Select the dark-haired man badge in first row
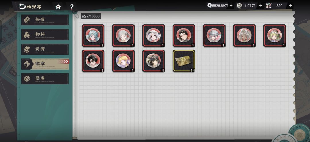Image resolution: width=310 pixels, height=142 pixels. coord(184,35)
